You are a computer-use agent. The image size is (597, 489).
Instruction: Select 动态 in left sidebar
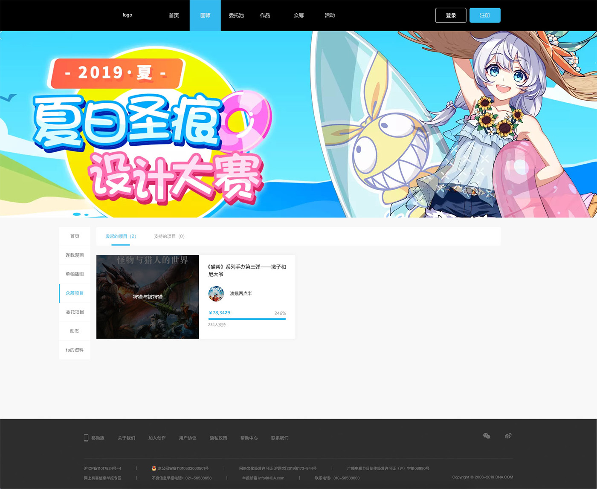tap(75, 331)
